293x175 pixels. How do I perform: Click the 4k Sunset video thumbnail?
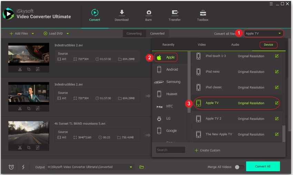click(29, 132)
